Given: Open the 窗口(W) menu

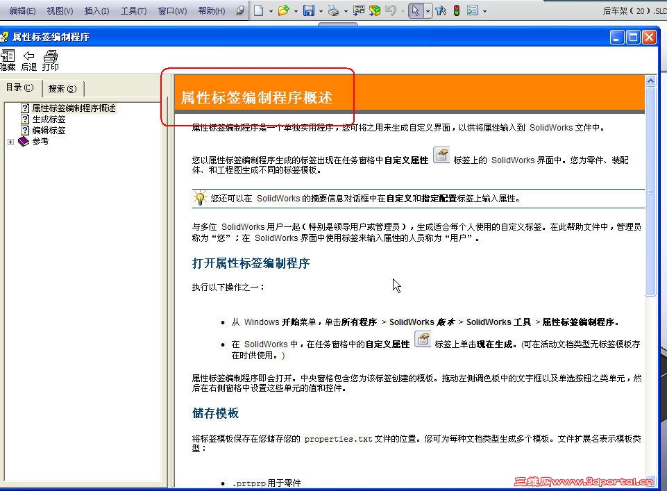Looking at the screenshot, I should [x=172, y=10].
